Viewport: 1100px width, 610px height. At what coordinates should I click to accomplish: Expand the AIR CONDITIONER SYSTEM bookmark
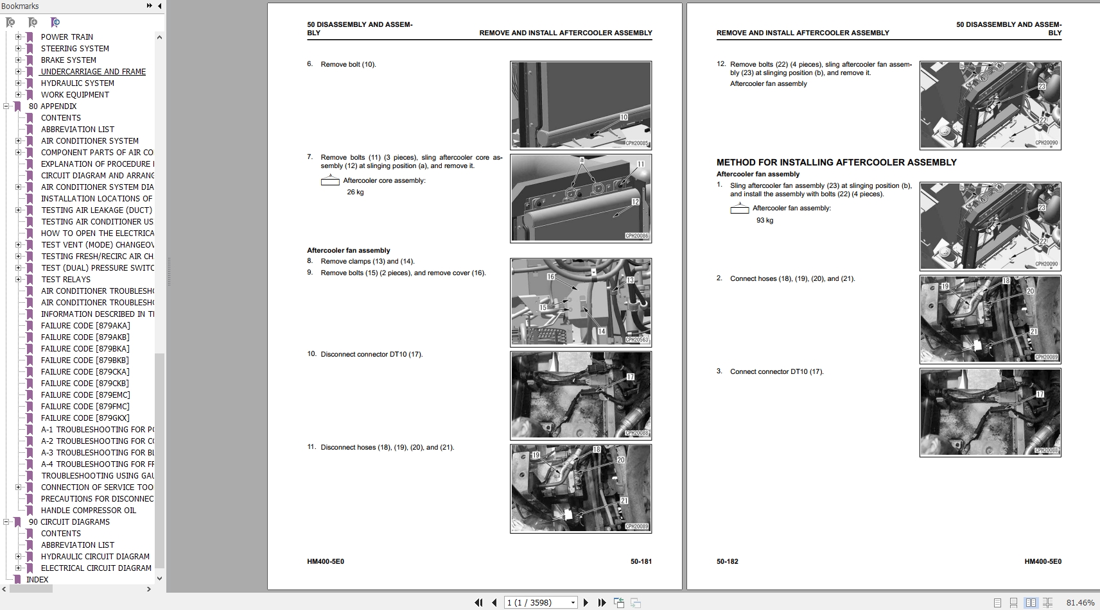click(x=19, y=141)
